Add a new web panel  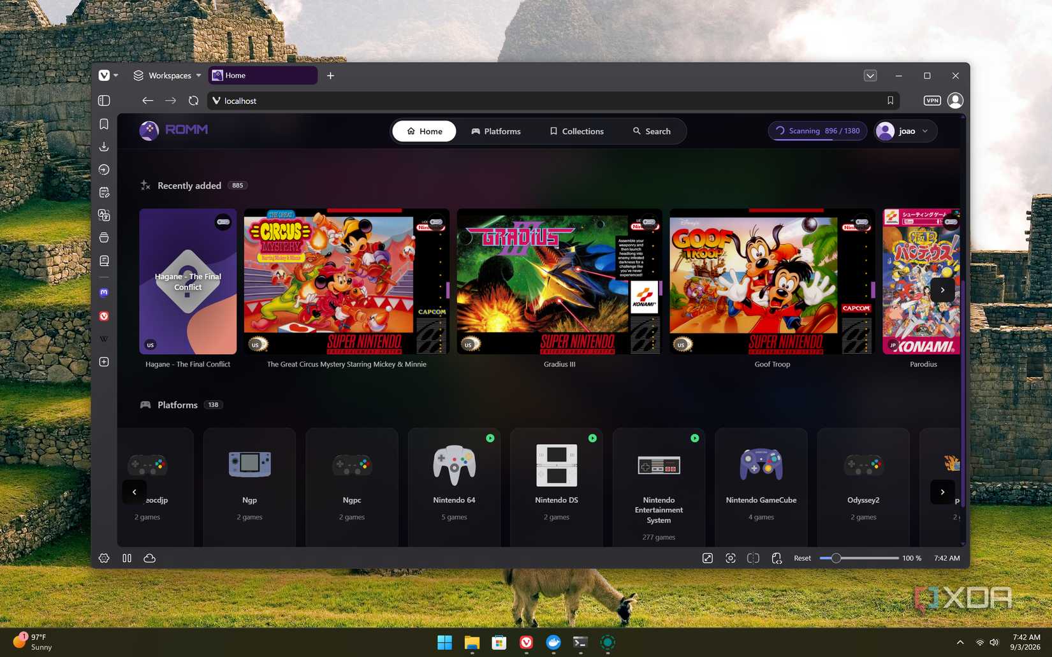tap(104, 362)
